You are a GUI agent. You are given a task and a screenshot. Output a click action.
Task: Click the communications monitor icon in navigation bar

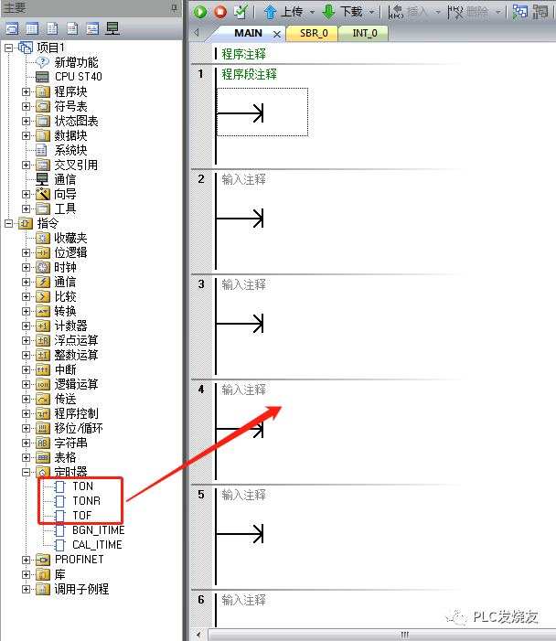coord(112,28)
